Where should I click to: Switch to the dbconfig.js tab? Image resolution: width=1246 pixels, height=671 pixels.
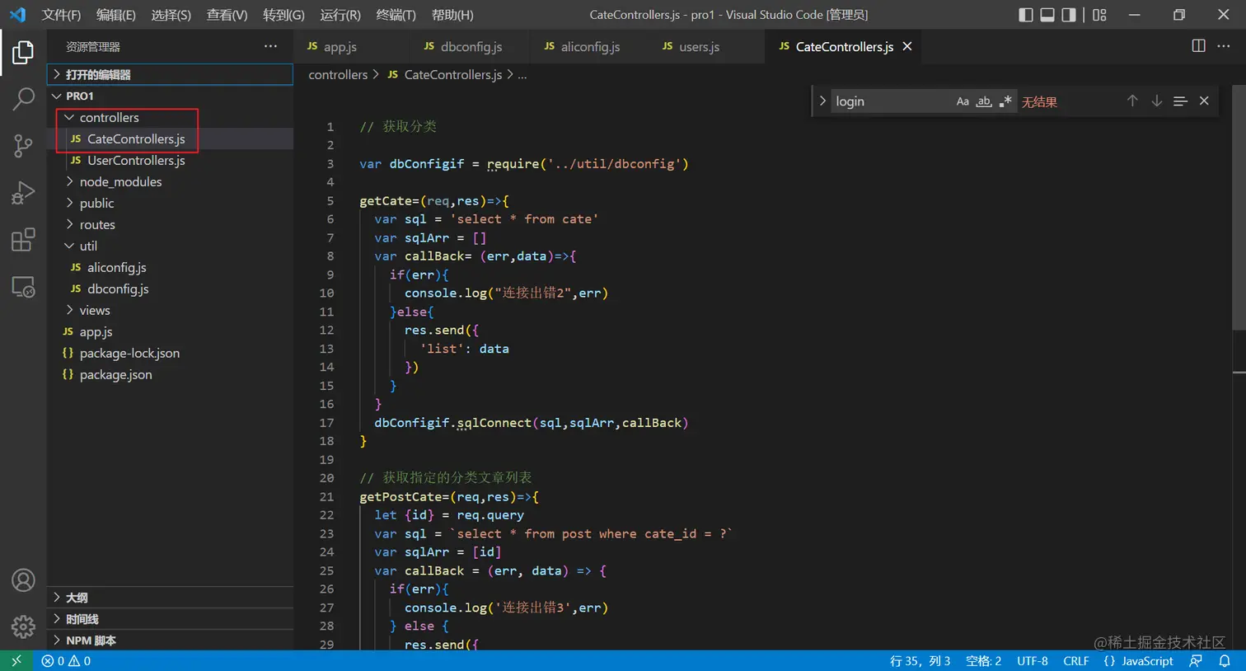point(471,46)
